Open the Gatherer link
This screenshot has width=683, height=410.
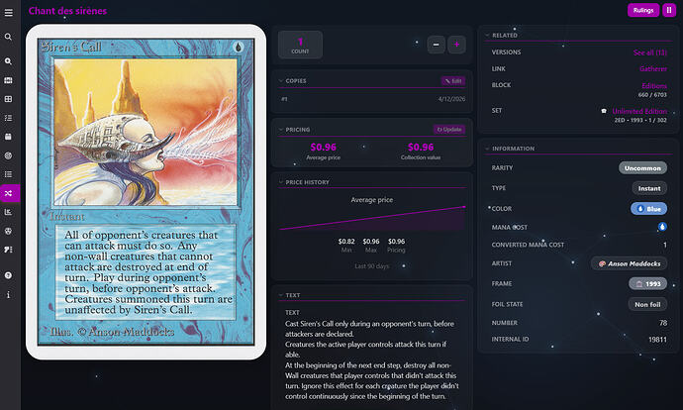pos(653,69)
